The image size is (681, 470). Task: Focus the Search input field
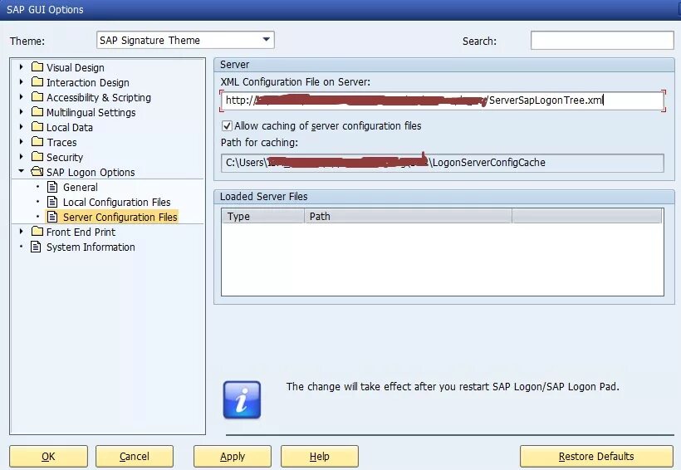(x=602, y=41)
